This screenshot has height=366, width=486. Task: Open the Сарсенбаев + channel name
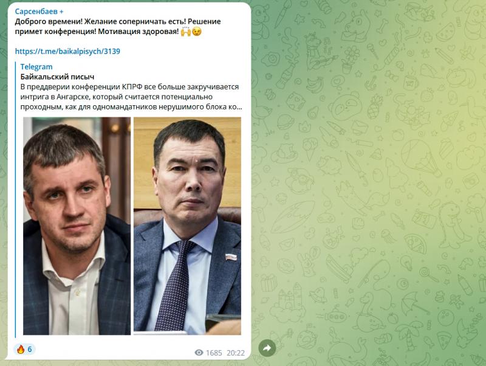click(x=39, y=12)
